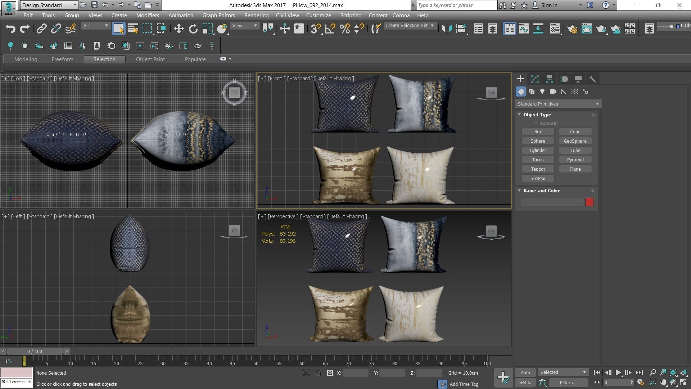Open the Selected key filter dropdown

tap(563, 372)
